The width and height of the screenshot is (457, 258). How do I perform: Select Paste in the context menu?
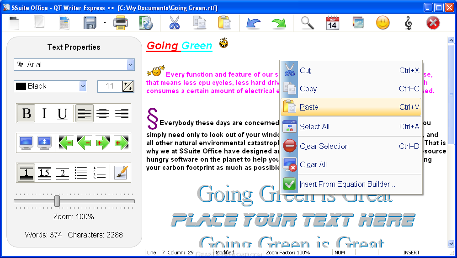click(x=351, y=107)
